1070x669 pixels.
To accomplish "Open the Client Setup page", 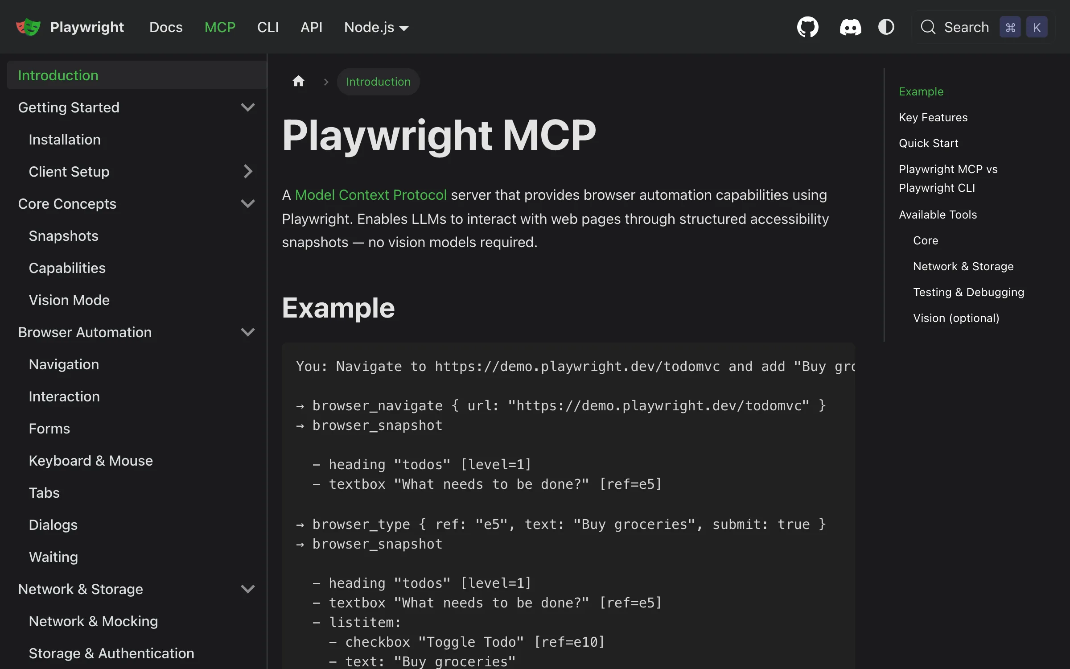I will pos(69,172).
